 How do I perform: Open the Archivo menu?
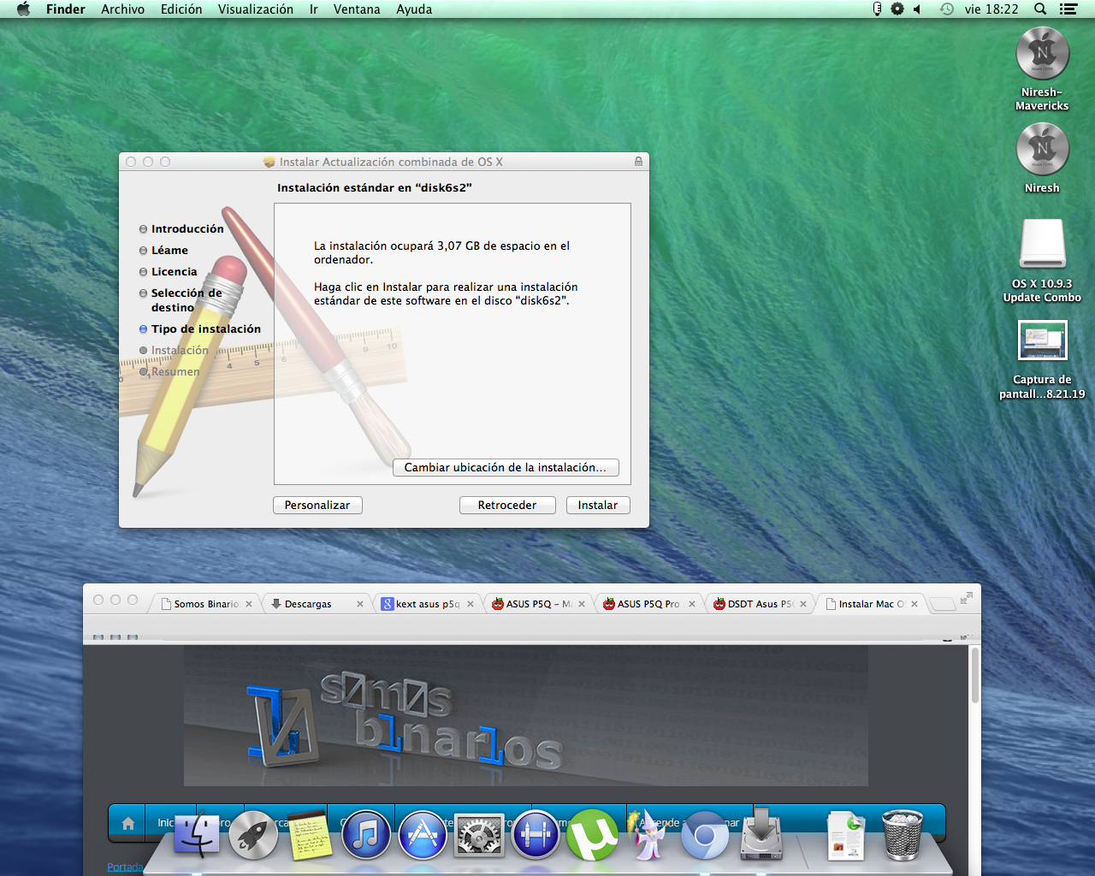pyautogui.click(x=123, y=9)
